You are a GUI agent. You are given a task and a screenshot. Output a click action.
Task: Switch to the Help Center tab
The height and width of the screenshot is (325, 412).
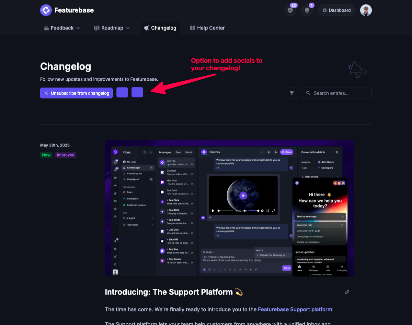pyautogui.click(x=207, y=28)
